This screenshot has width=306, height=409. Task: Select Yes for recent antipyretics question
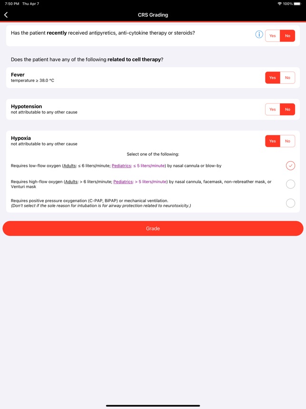point(272,36)
